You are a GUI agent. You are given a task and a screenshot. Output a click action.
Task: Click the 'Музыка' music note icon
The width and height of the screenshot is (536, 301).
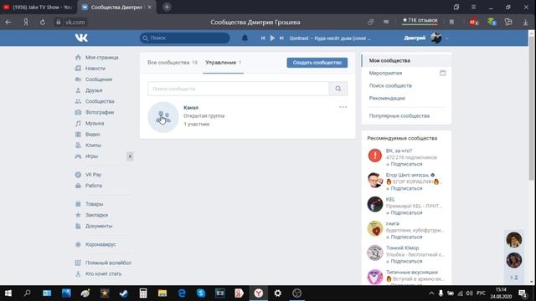(x=78, y=123)
